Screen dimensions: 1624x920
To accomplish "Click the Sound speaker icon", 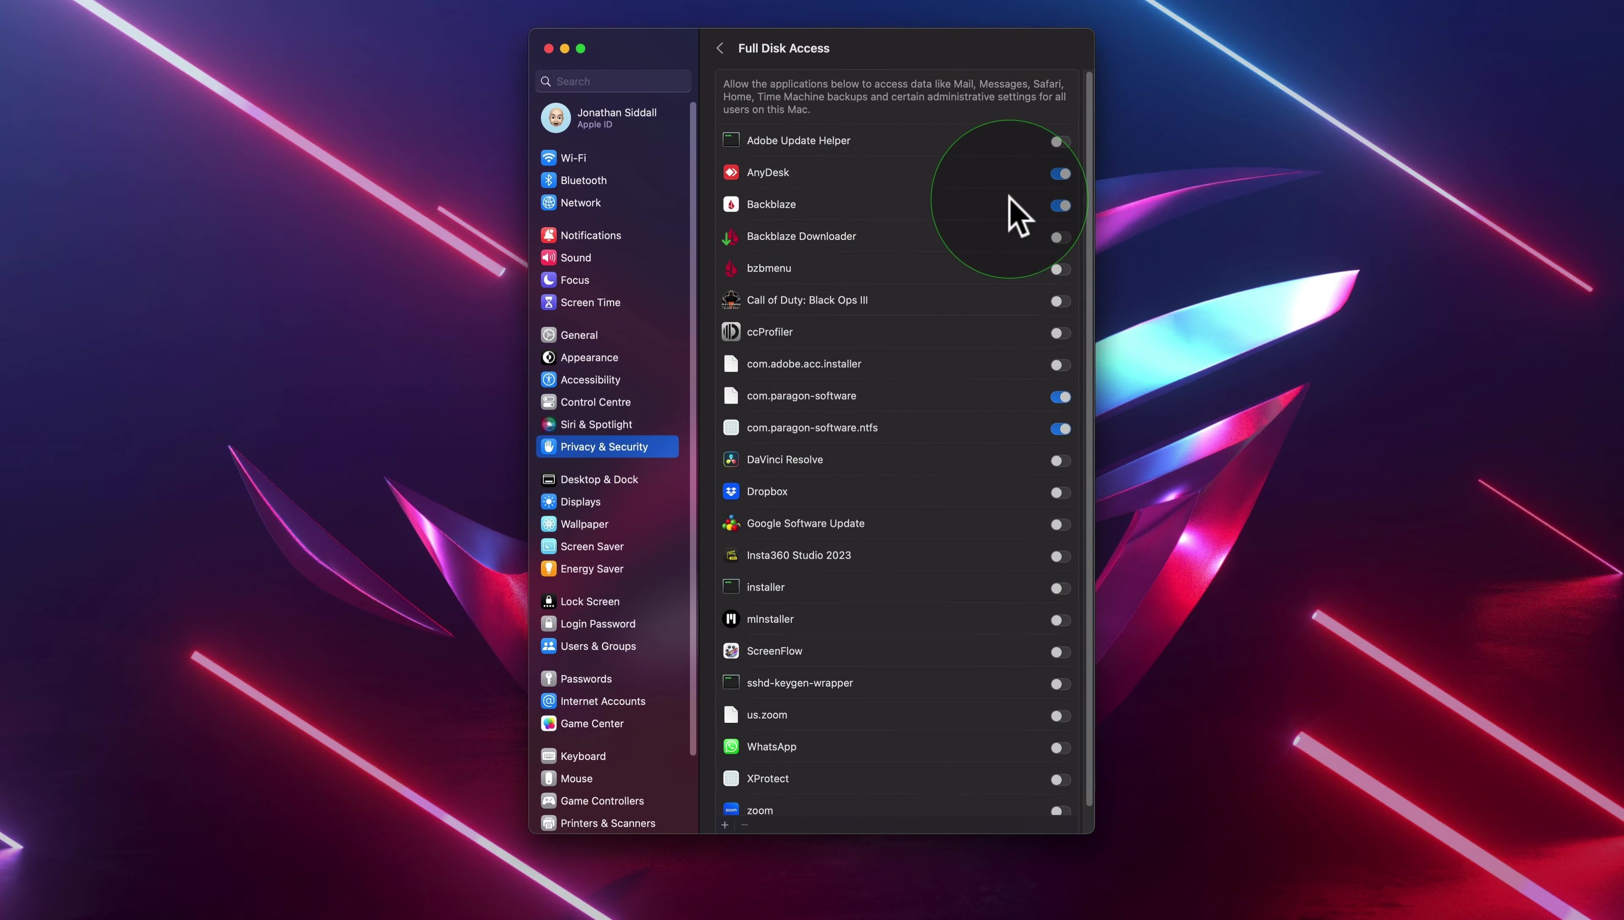I will click(549, 257).
